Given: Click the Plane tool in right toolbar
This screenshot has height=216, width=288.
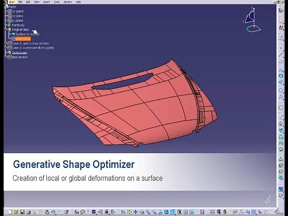Looking at the screenshot, I should [281, 62].
